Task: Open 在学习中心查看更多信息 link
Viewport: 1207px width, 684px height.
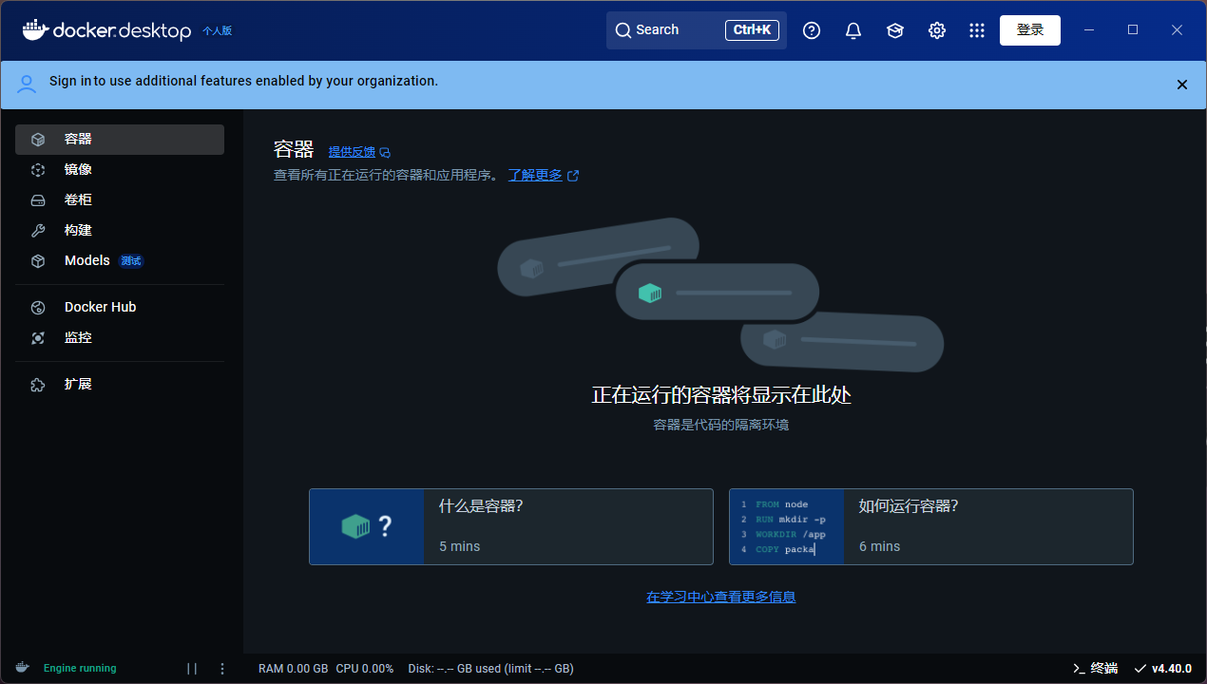Action: coord(721,597)
